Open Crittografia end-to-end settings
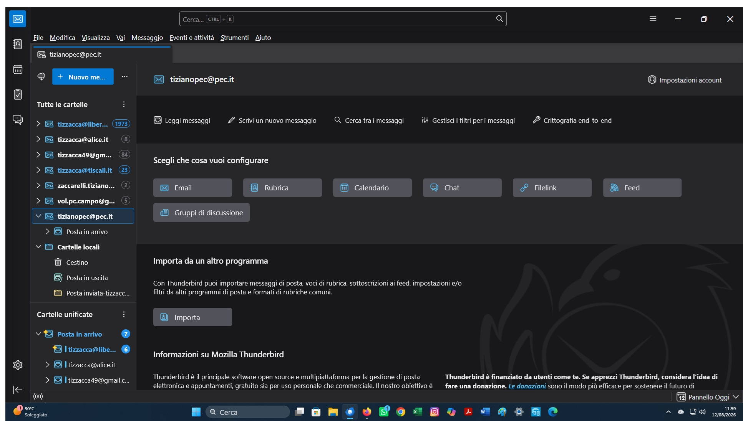Viewport: 743px width, 421px height. click(x=572, y=121)
